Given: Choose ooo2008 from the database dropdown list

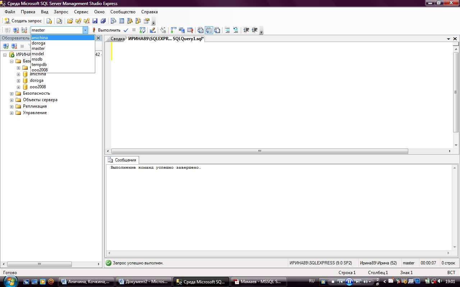Looking at the screenshot, I should pos(63,70).
